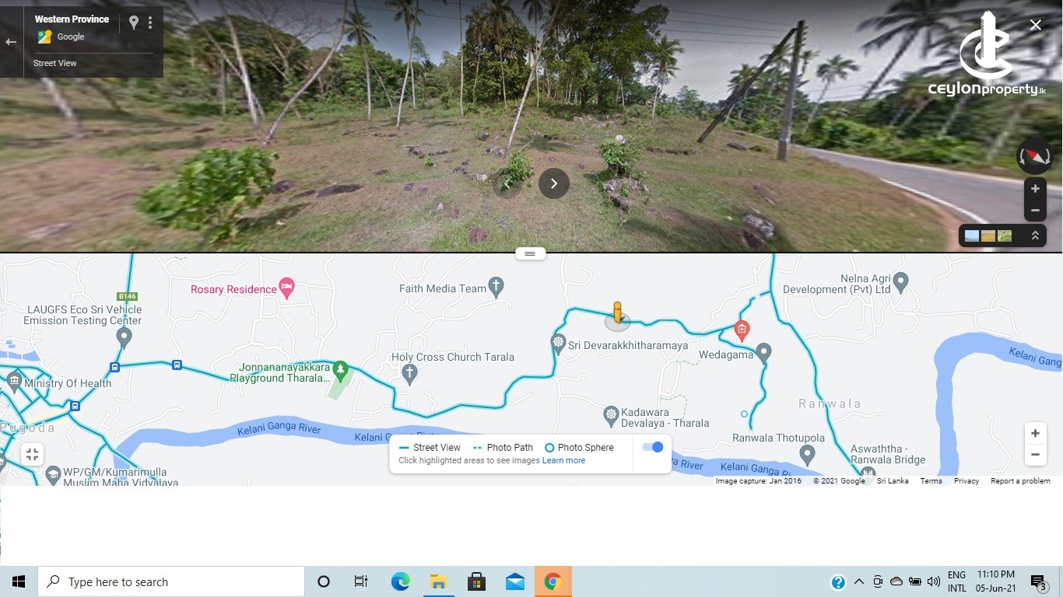The image size is (1063, 597).
Task: Move forward using the right arrow
Action: [x=554, y=183]
